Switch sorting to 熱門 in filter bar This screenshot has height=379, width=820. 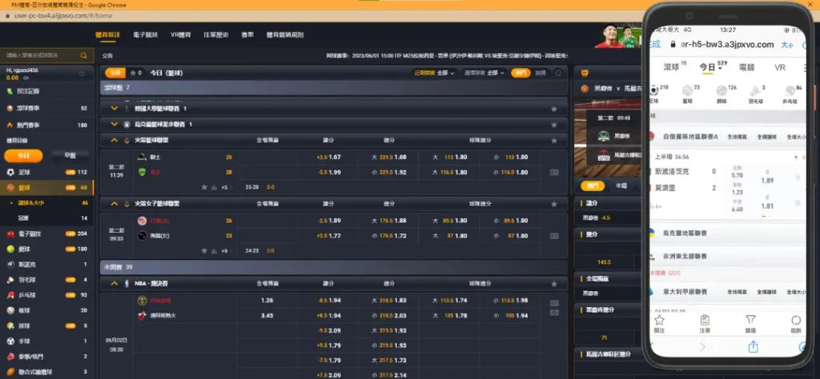pos(521,73)
